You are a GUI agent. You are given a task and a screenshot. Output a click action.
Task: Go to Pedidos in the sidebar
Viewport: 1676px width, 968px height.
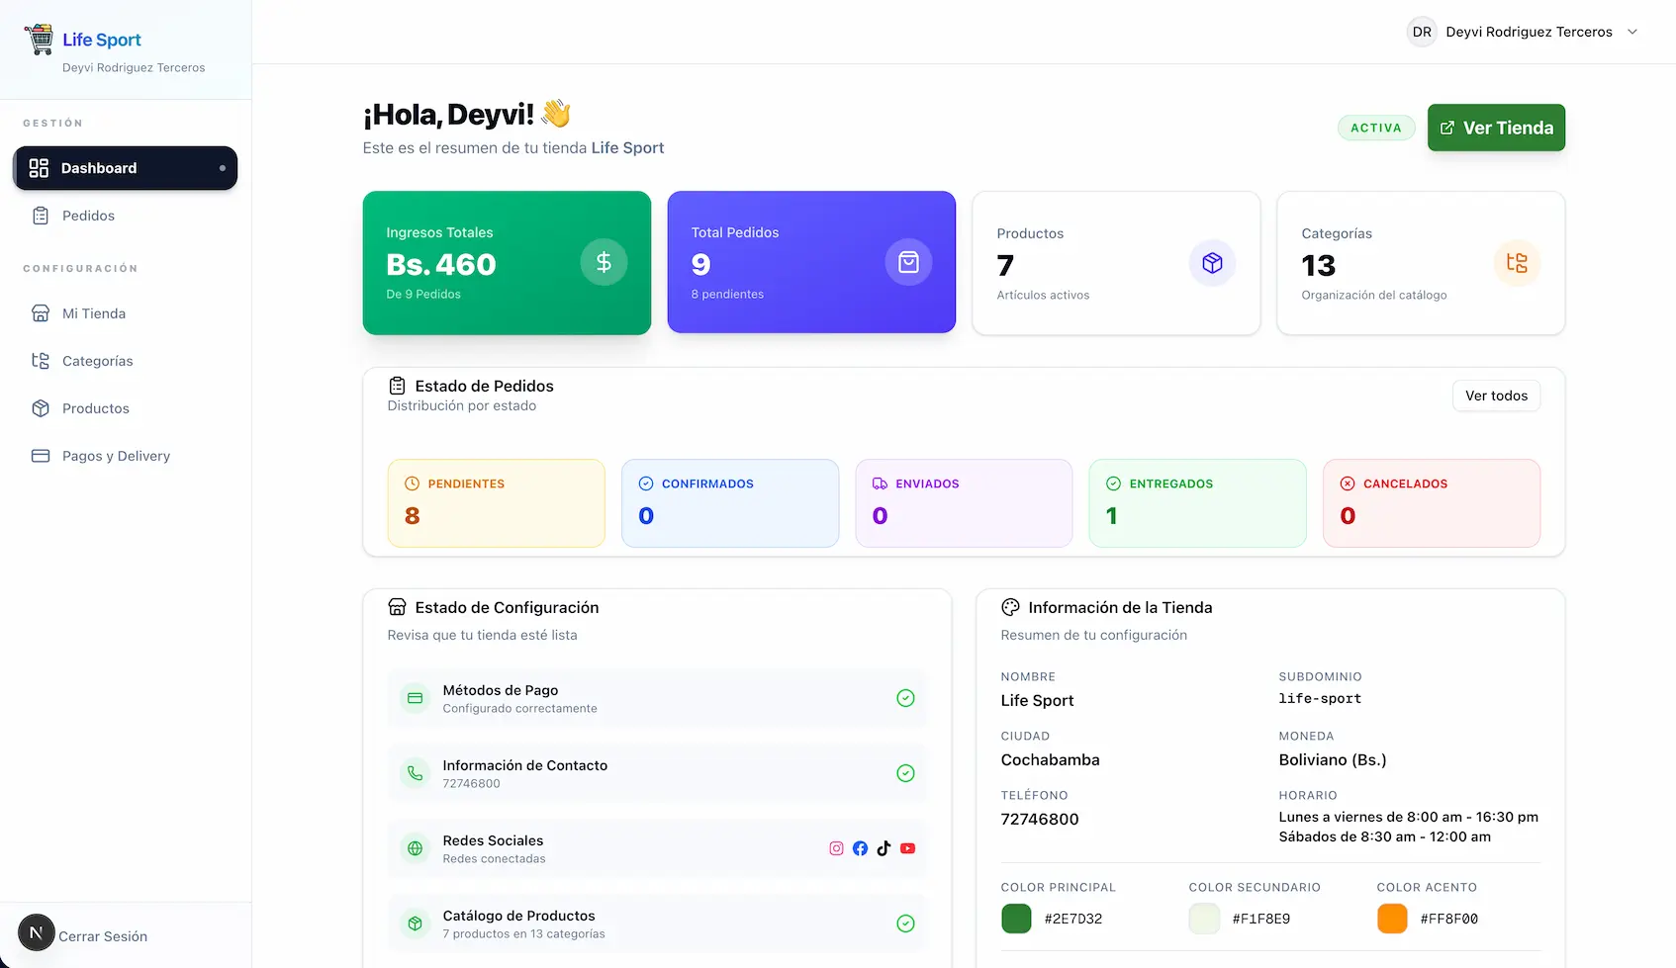tap(126, 216)
